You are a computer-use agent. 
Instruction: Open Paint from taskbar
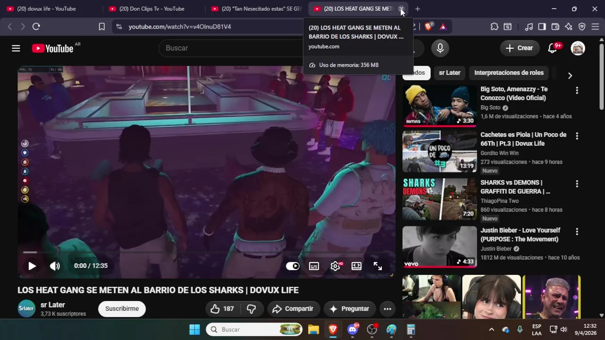tap(391, 330)
